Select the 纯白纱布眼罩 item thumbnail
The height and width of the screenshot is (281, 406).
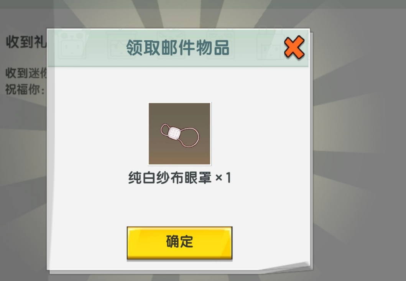(x=179, y=134)
